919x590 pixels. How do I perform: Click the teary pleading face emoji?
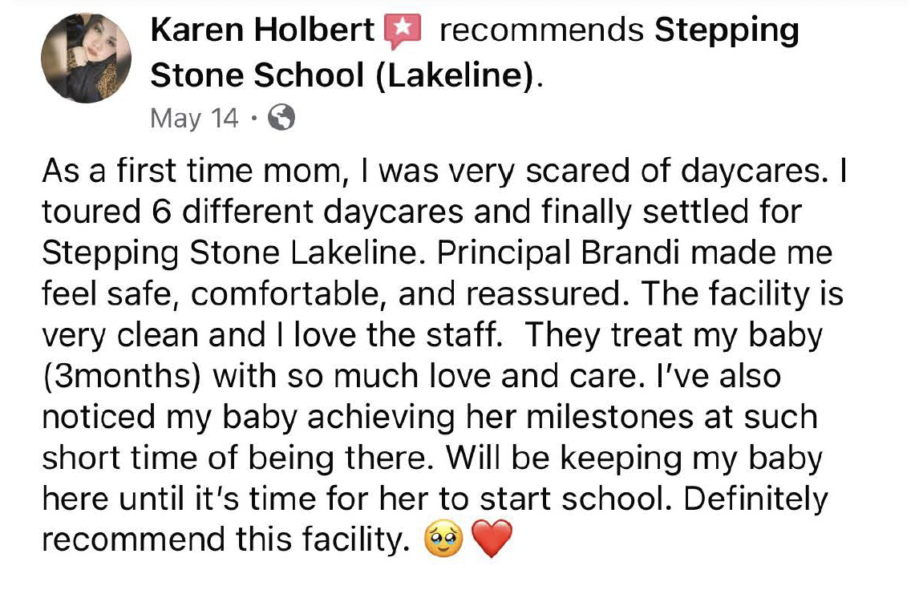(x=443, y=539)
